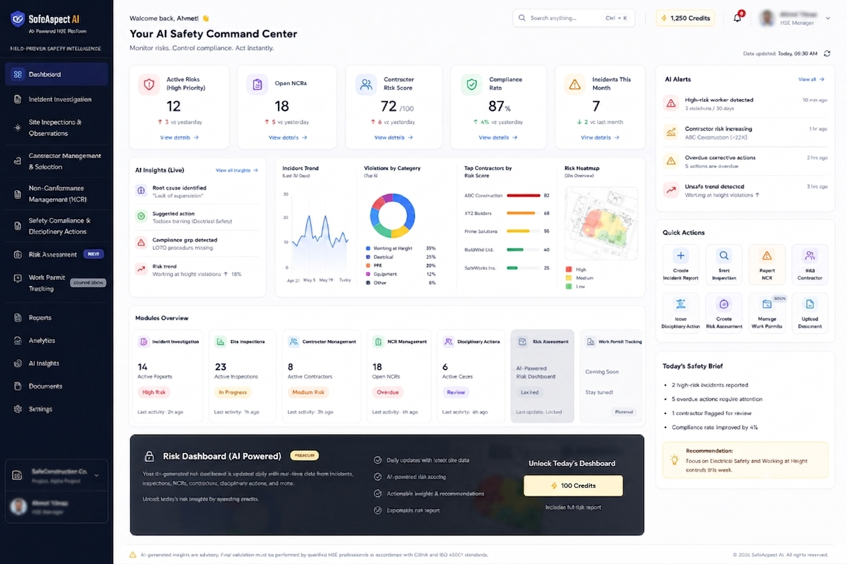Click View all in AI Alerts
This screenshot has height=564, width=847.
811,79
